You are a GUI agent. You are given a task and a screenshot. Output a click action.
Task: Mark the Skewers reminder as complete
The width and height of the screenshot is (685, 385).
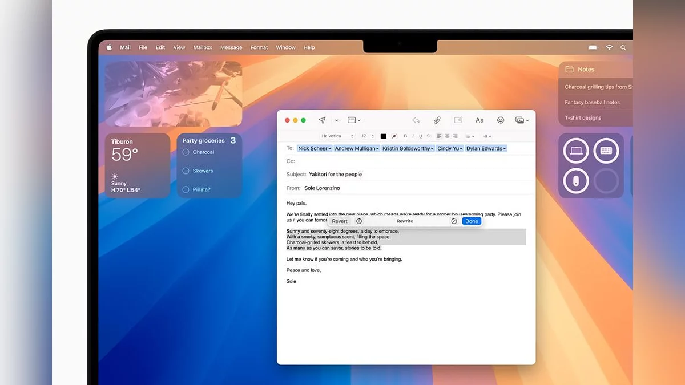coord(186,171)
